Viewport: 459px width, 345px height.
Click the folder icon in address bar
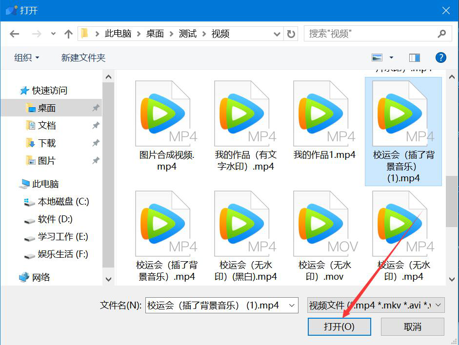[x=84, y=33]
